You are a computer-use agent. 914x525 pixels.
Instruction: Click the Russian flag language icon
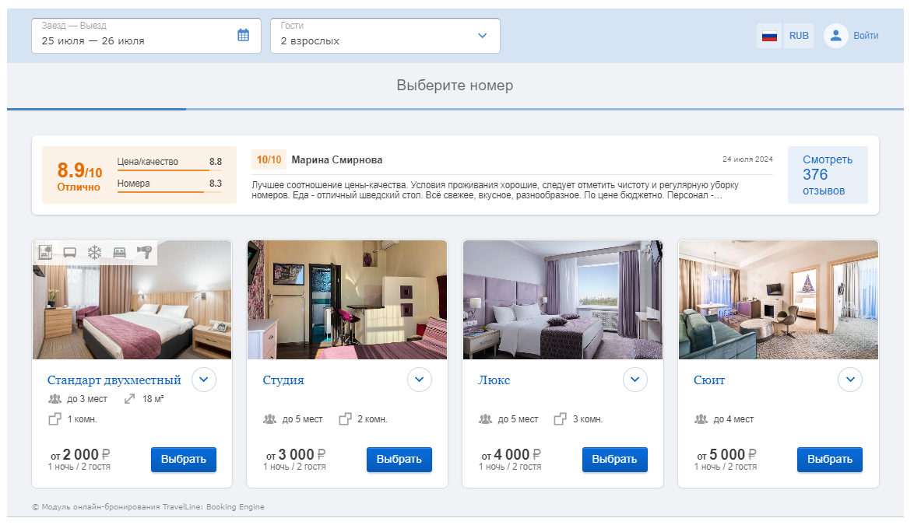pos(769,36)
